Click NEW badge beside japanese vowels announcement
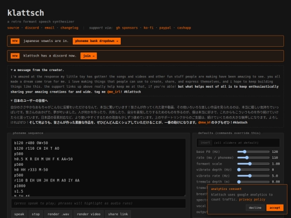291x218 pixels. pyautogui.click(x=15, y=41)
